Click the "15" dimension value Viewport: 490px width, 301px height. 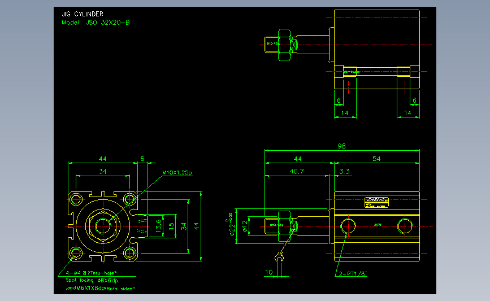[171, 226]
